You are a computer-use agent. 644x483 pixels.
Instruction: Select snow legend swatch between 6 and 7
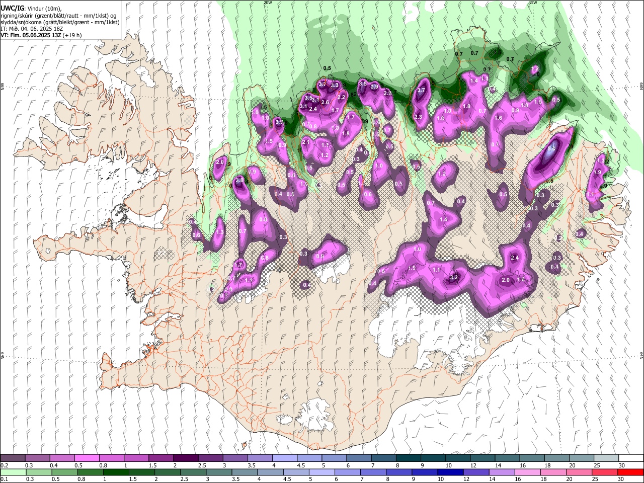(358, 458)
